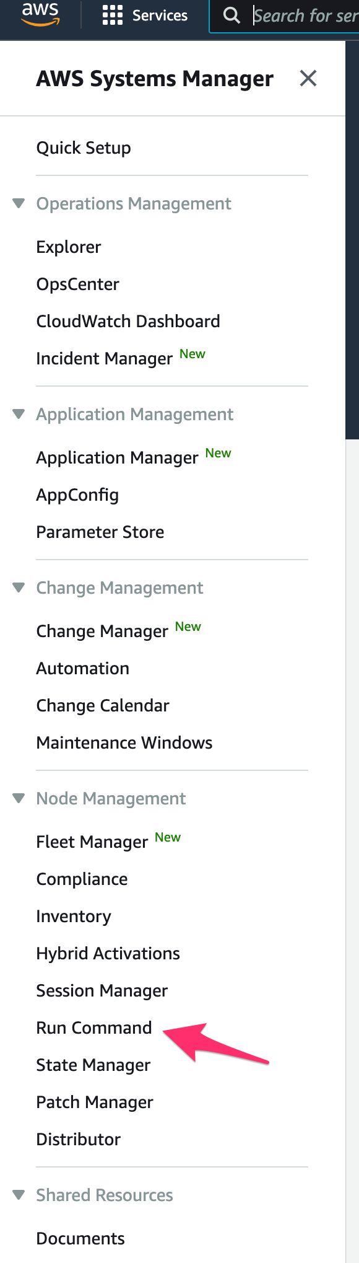Open Patch Manager
Image resolution: width=359 pixels, height=1263 pixels.
click(x=94, y=1102)
